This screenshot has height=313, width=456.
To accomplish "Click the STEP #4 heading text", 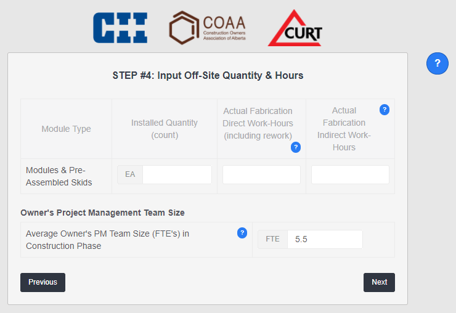I will pyautogui.click(x=208, y=76).
